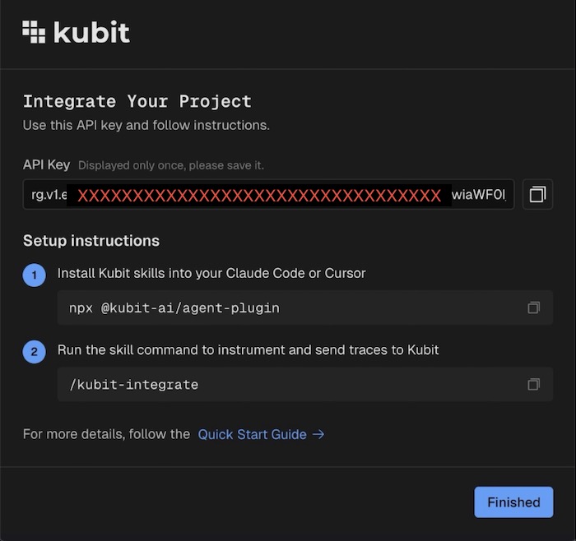The height and width of the screenshot is (541, 576).
Task: Open the Quick Start Guide link
Action: [x=252, y=434]
